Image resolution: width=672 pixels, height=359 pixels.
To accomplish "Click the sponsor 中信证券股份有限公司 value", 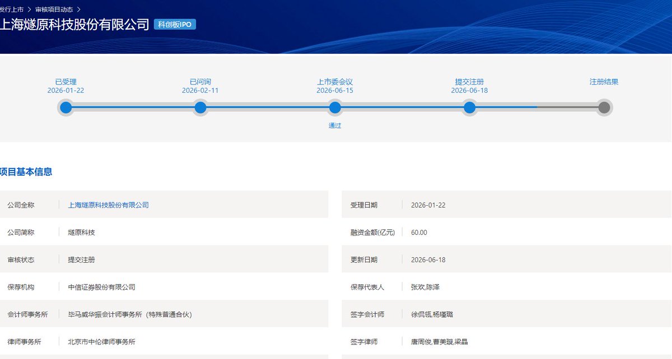I will tap(101, 287).
